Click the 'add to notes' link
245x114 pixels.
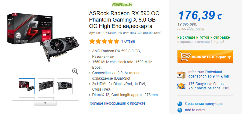point(195,110)
